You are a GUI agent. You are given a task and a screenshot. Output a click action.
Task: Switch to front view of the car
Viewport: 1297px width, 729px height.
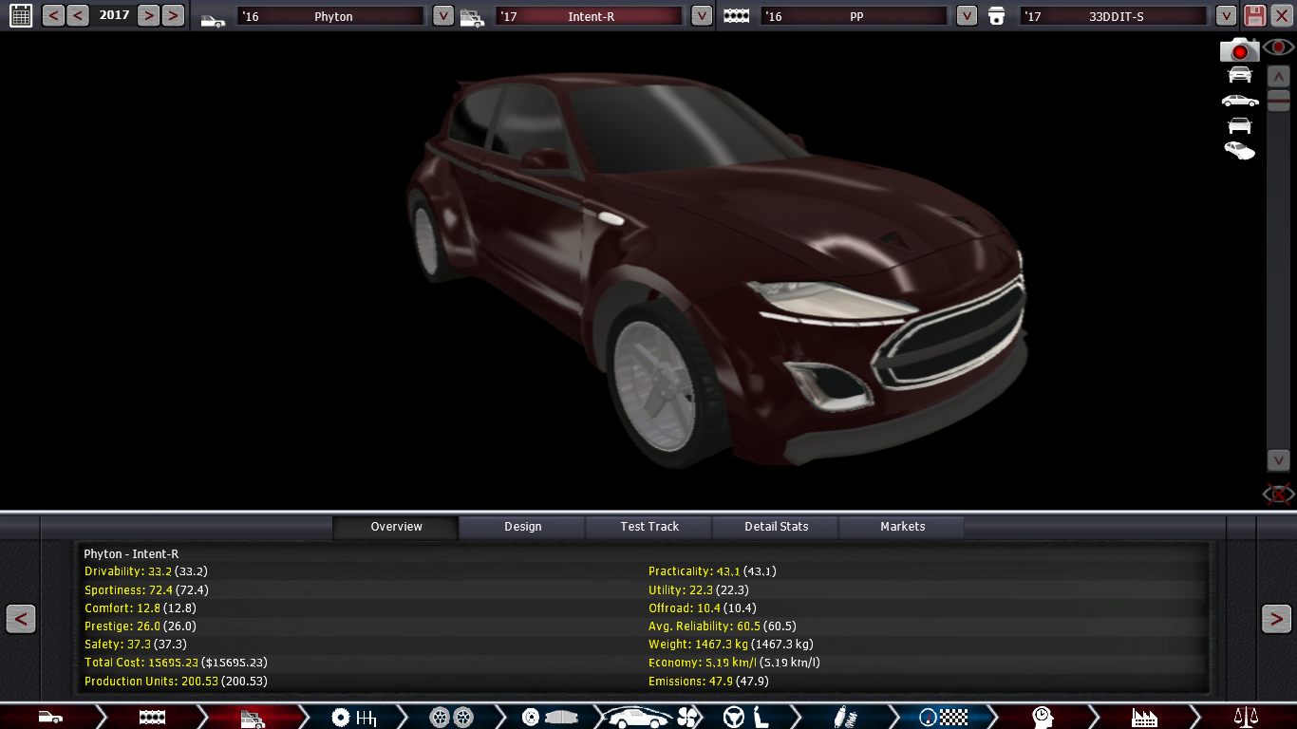click(x=1239, y=75)
